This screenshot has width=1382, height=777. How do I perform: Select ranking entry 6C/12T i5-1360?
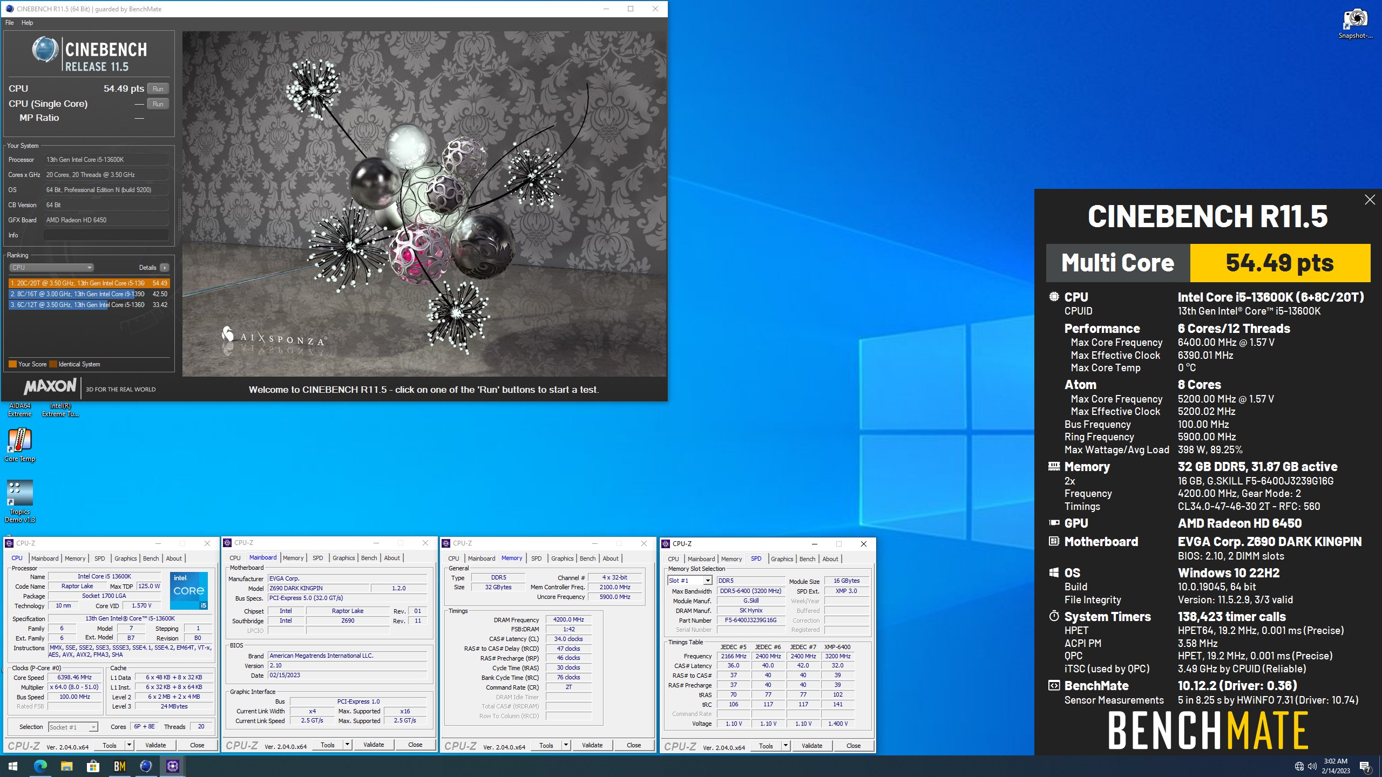click(x=89, y=305)
